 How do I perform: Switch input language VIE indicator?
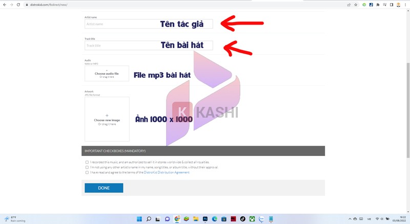tap(369, 219)
